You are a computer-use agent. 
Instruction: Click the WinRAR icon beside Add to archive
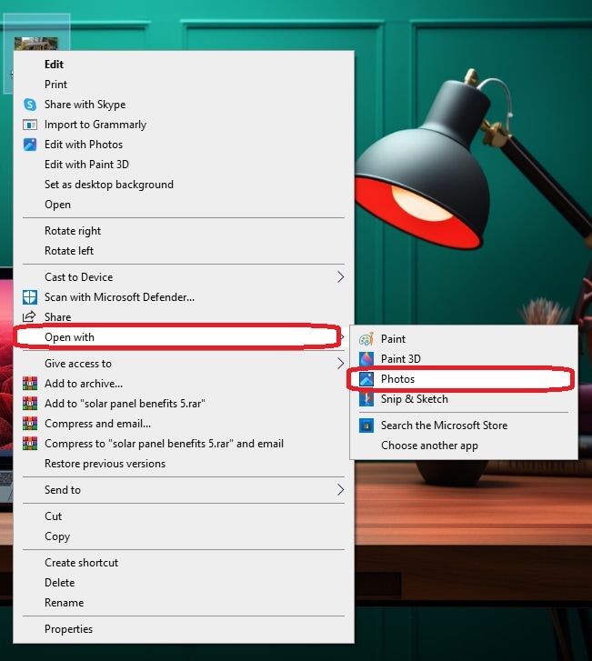30,383
